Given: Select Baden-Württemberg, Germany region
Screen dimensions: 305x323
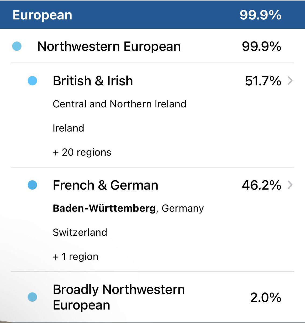Looking at the screenshot, I should (128, 208).
